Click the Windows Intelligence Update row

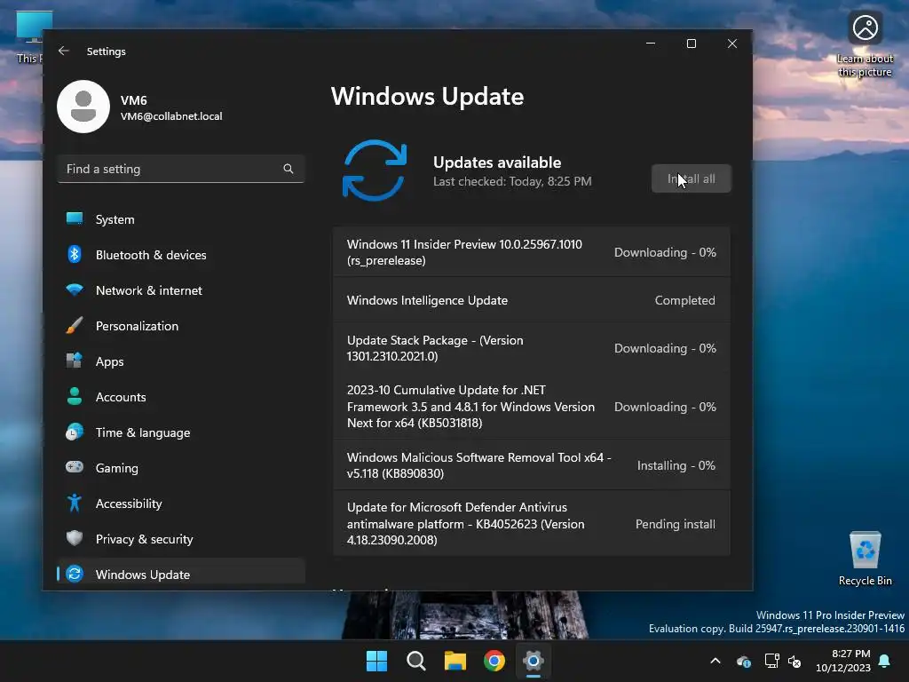531,300
